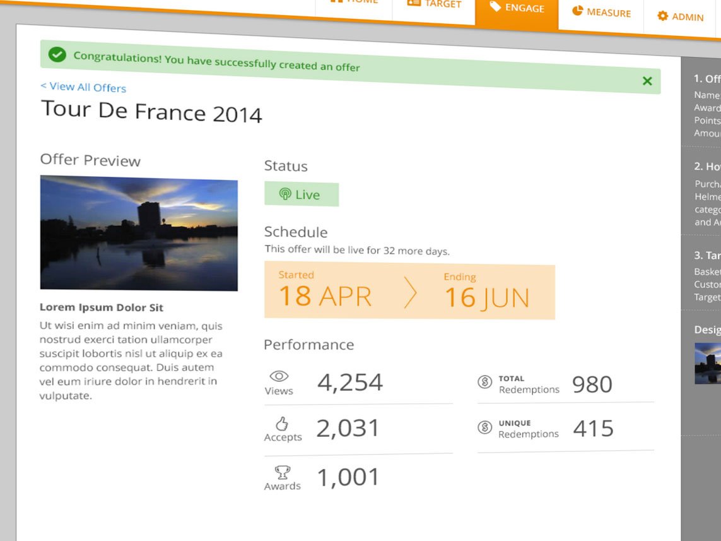Open the design thumbnail in the sidebar

click(708, 363)
